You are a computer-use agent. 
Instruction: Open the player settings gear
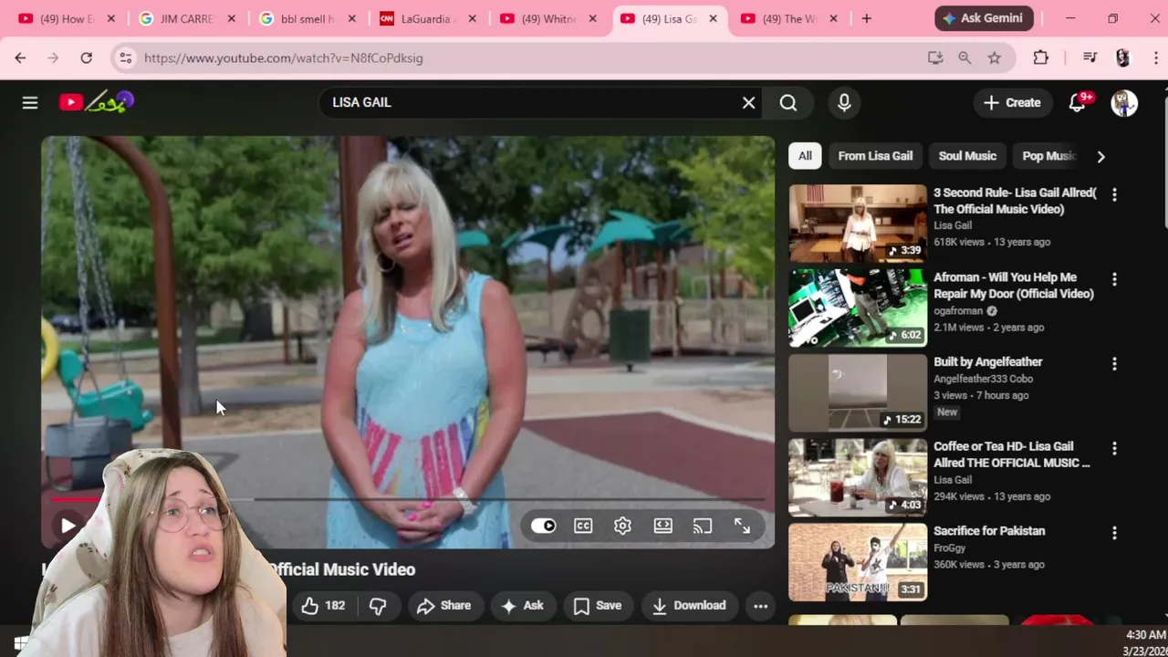click(x=622, y=526)
